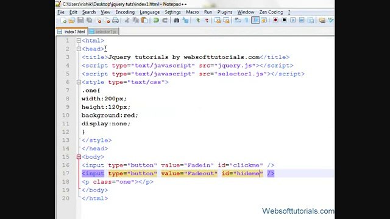
Task: Collapse the style fold marker on line 6
Action: [x=79, y=82]
